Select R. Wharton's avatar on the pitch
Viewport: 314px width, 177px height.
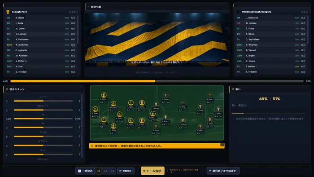(x=183, y=103)
